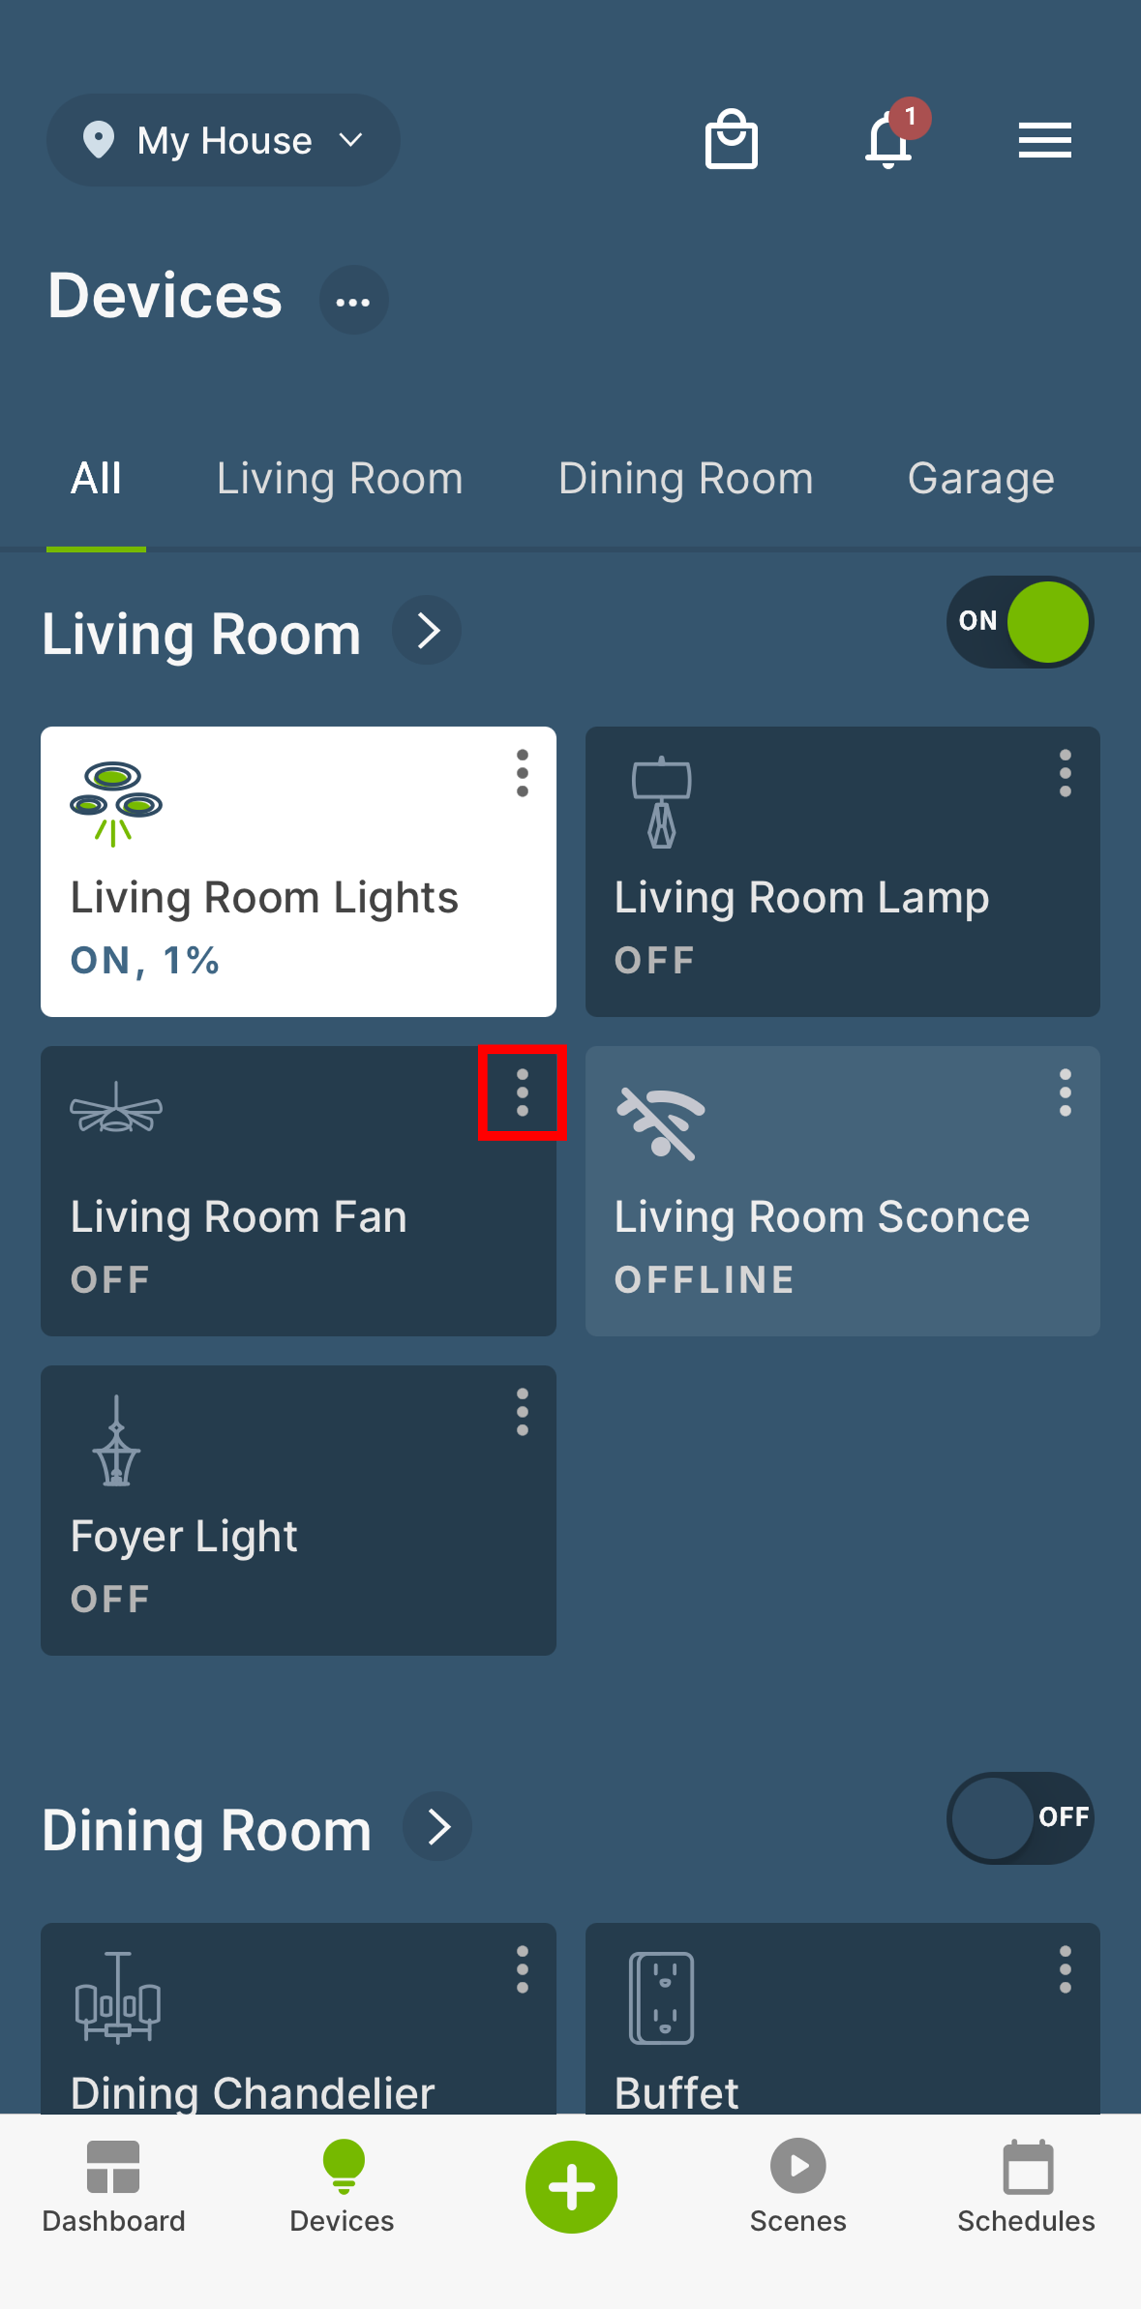1141x2309 pixels.
Task: Go to Schedules in bottom navigation
Action: (1026, 2186)
